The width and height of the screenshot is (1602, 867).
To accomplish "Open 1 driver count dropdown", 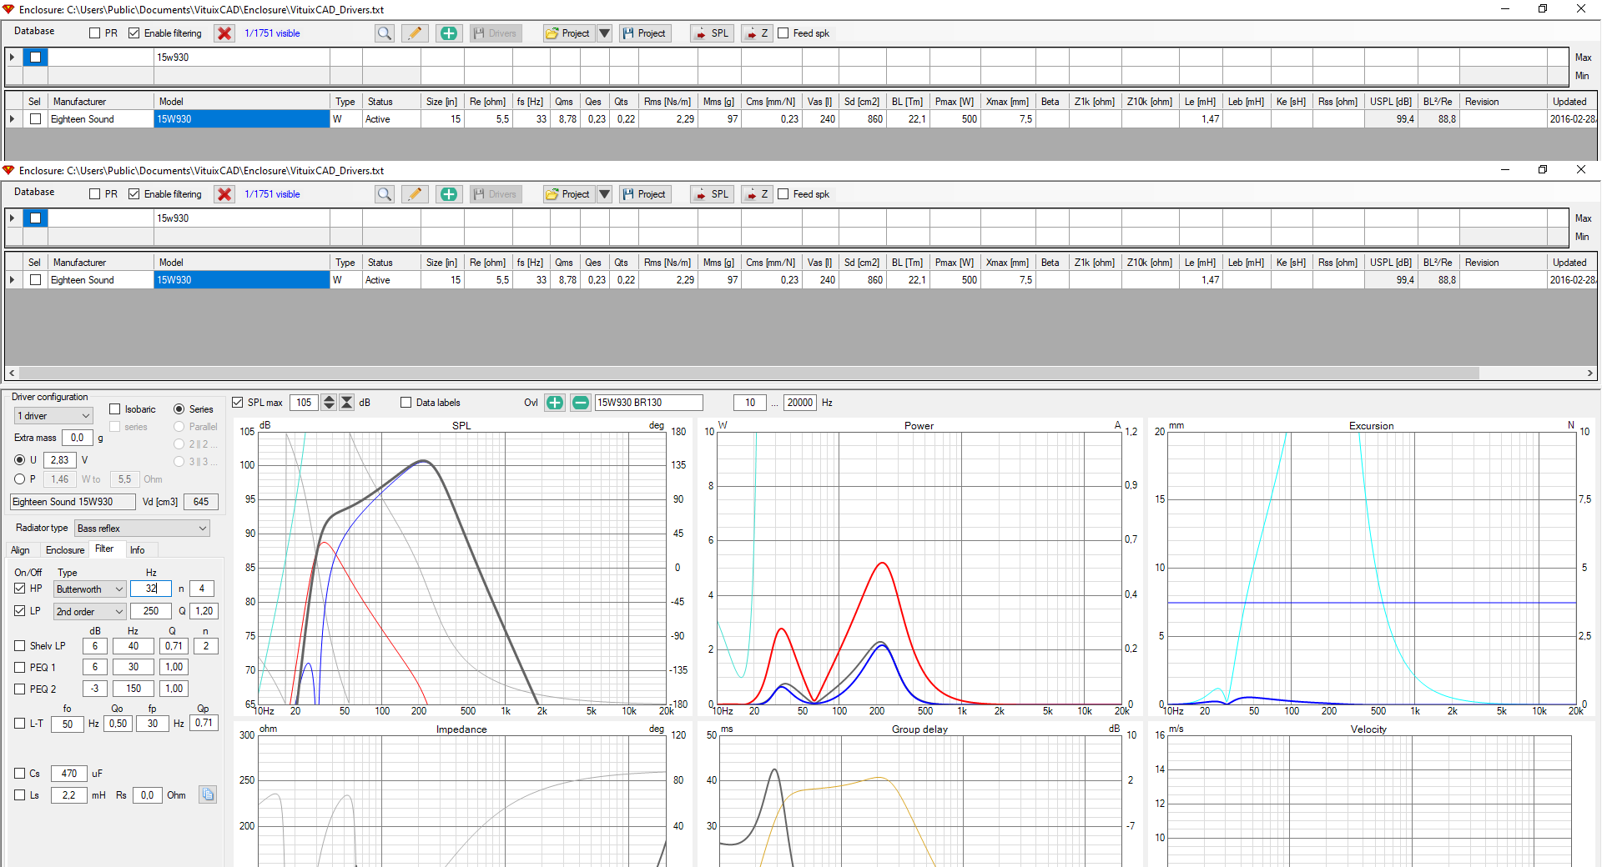I will pyautogui.click(x=53, y=416).
